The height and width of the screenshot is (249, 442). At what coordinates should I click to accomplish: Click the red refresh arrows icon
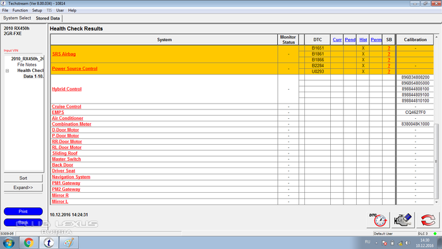(x=427, y=220)
